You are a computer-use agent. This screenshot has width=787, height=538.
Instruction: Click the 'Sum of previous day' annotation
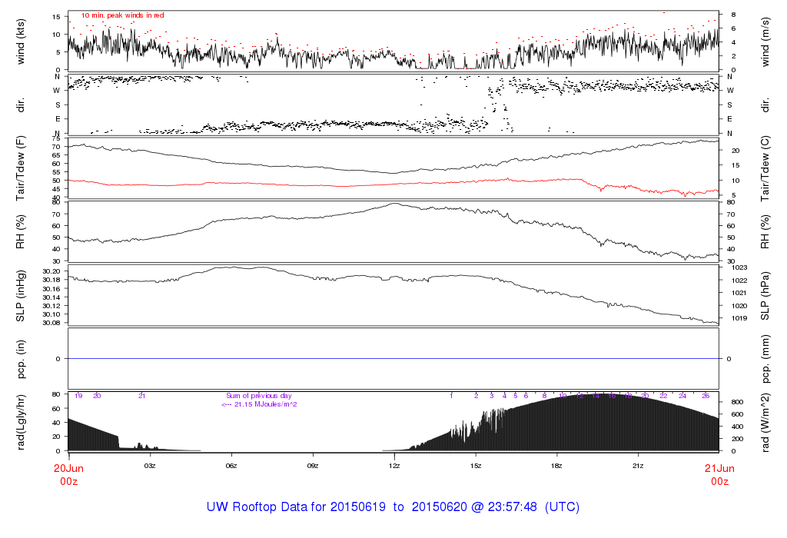pos(259,396)
